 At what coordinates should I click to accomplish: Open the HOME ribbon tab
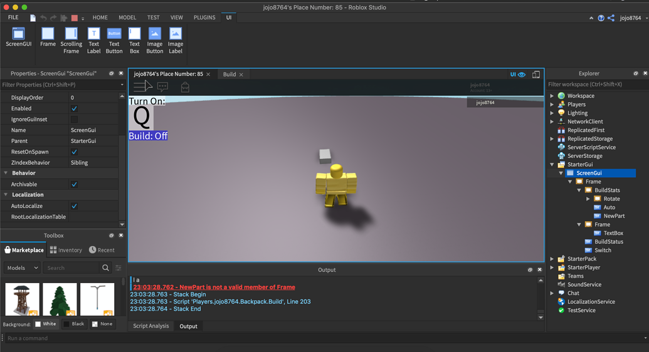100,18
